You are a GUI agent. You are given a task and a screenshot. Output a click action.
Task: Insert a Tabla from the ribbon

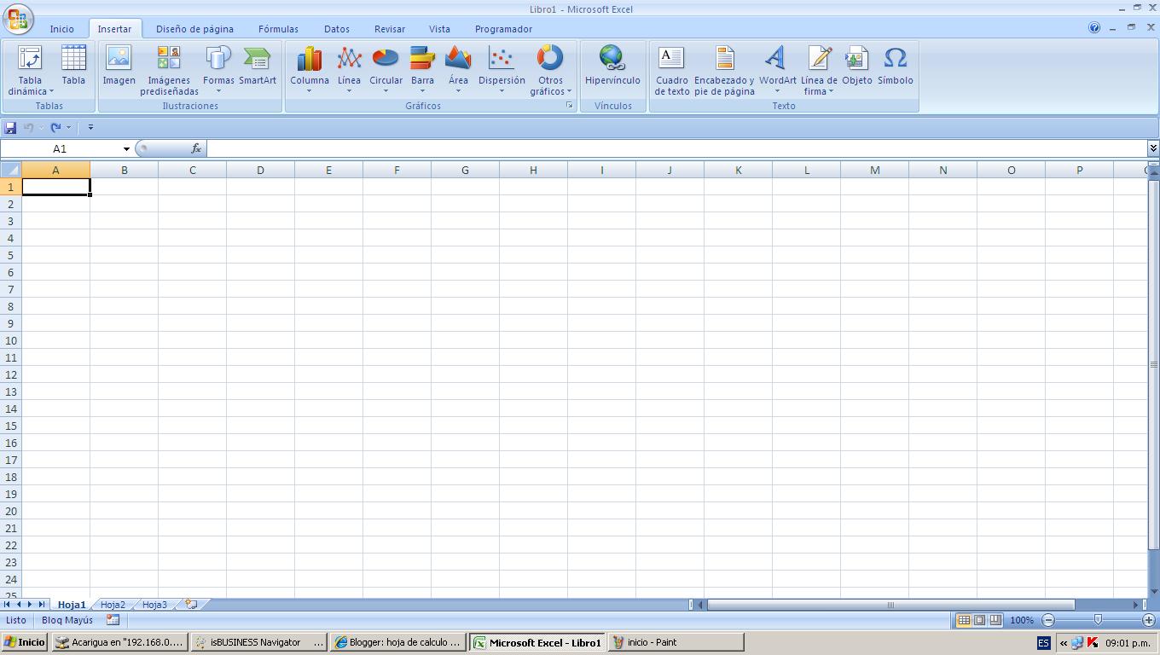pyautogui.click(x=73, y=66)
